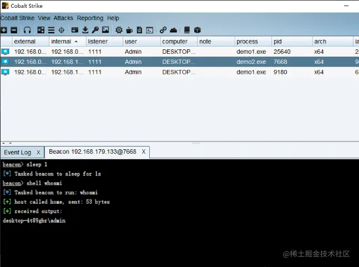The width and height of the screenshot is (359, 267).
Task: Manage web server via the cloud icon
Action: (x=173, y=30)
